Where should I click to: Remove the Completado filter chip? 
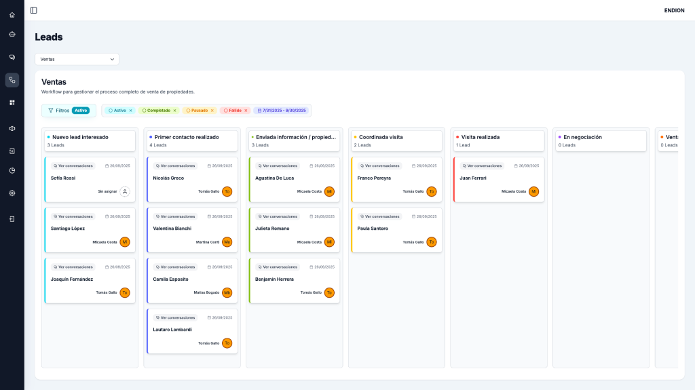click(x=174, y=111)
